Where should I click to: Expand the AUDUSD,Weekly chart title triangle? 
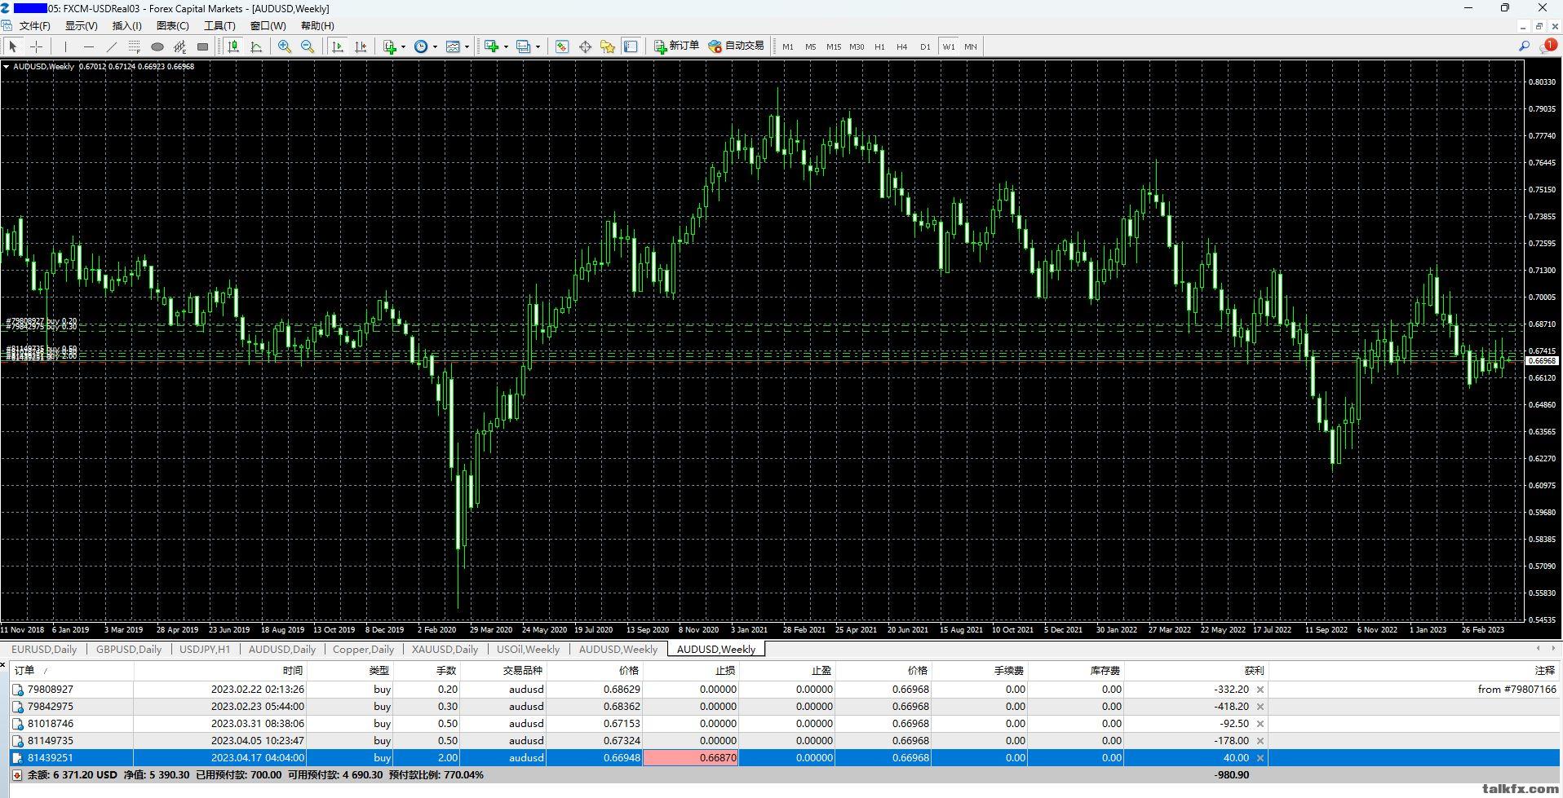pyautogui.click(x=7, y=67)
